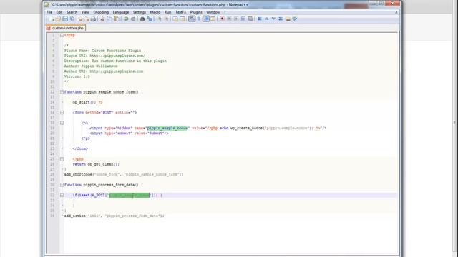Image resolution: width=458 pixels, height=257 pixels.
Task: Click the Zoom Out toolbar icon
Action: click(x=167, y=19)
